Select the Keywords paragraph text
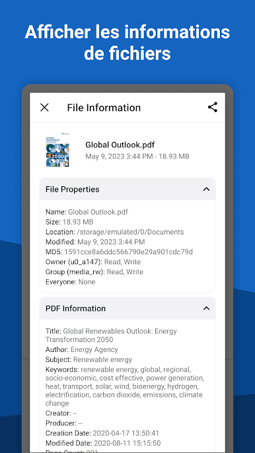 pos(125,386)
